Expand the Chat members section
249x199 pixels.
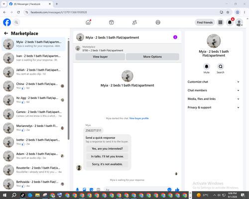214,91
